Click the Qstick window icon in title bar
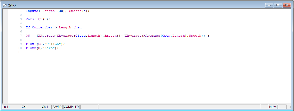 tap(4, 5)
